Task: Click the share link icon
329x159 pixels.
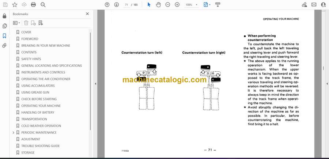Action: click(x=304, y=5)
